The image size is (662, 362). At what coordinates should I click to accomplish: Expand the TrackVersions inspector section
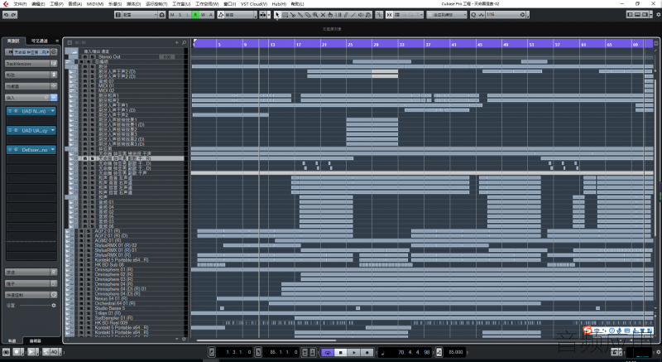31,64
